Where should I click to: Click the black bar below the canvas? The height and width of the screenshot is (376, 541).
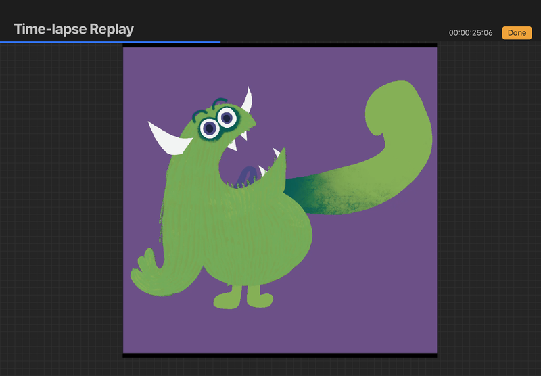click(279, 354)
